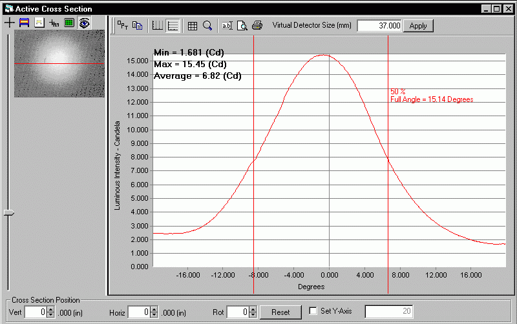Click the Virtual Detector Size field
517x324 pixels.
[379, 26]
